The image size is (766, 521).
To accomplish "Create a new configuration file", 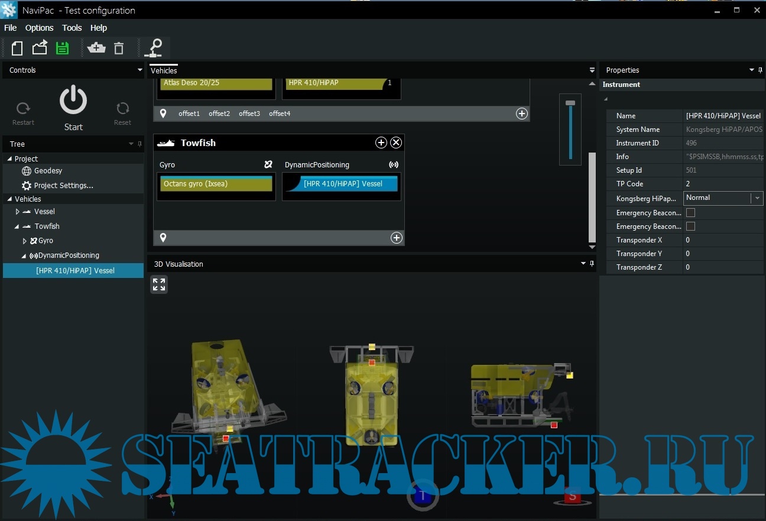I will tap(17, 48).
